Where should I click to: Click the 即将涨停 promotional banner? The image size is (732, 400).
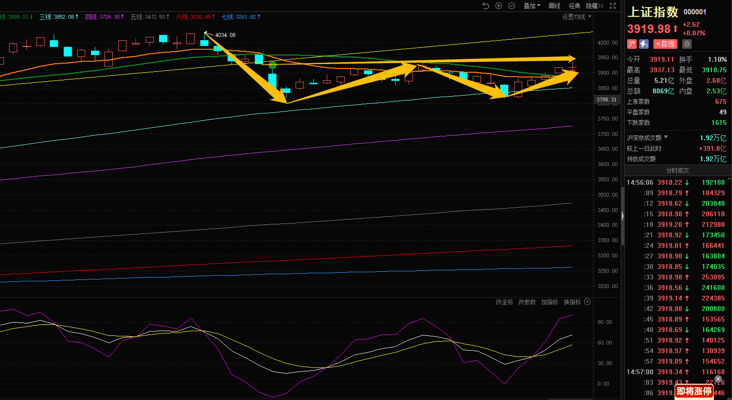pyautogui.click(x=694, y=391)
